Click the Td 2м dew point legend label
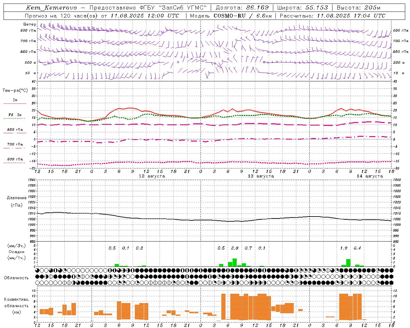410x328 pixels. (15, 115)
